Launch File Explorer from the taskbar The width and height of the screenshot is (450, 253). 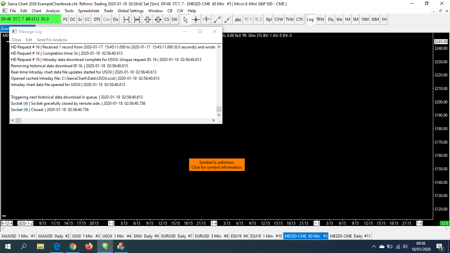tap(40, 246)
